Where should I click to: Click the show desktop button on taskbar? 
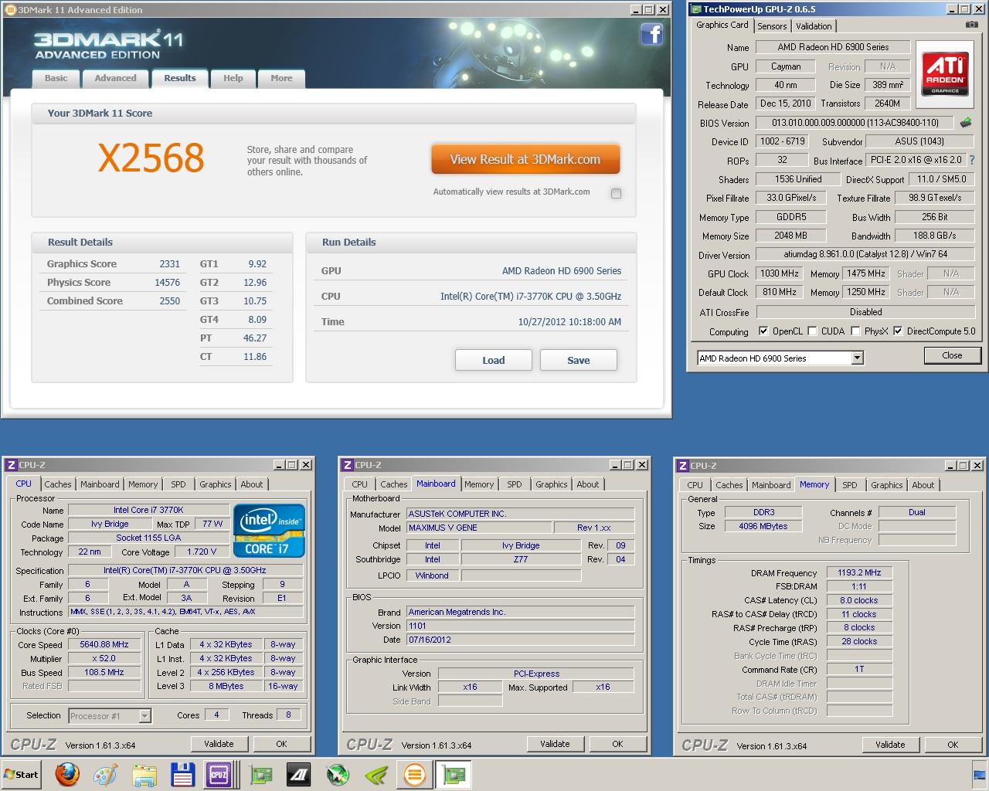point(981,775)
